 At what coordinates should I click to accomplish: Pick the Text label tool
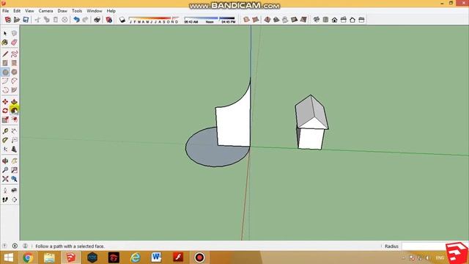[14, 140]
